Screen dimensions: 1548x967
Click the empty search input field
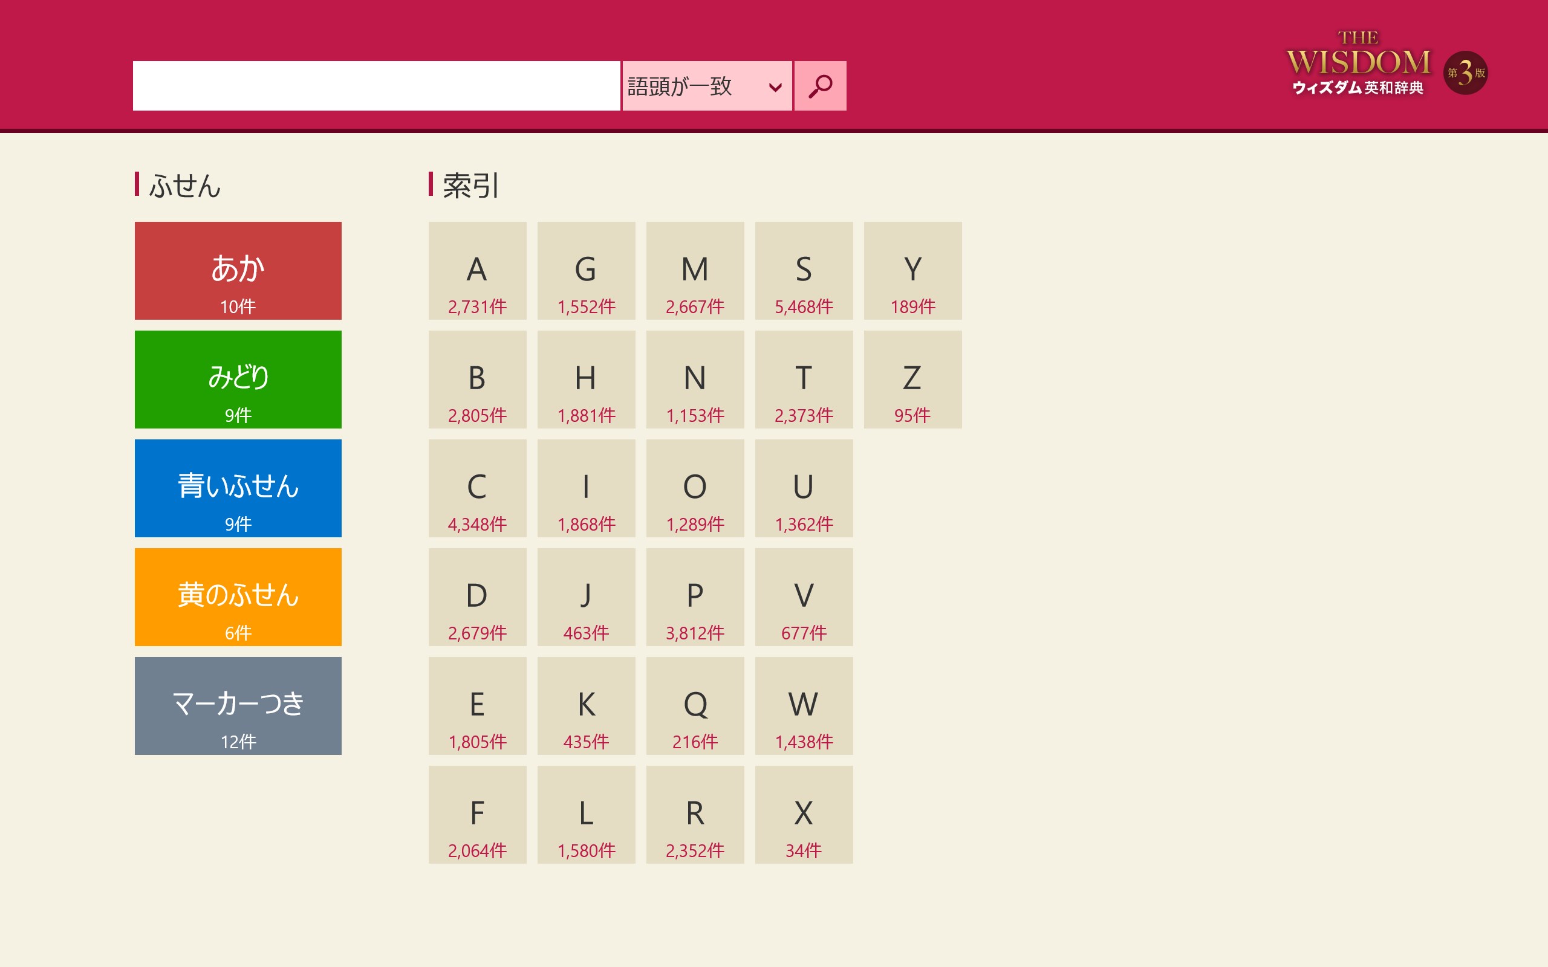click(x=376, y=86)
